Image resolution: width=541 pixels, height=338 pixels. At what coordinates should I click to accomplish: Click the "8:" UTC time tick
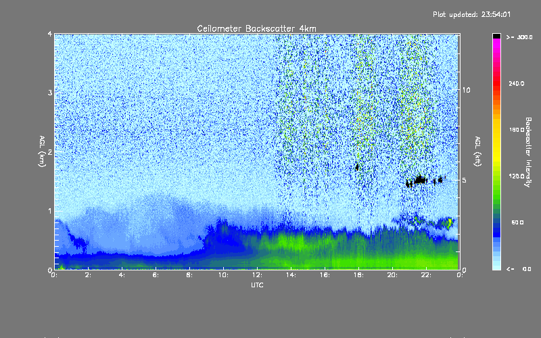coord(190,275)
